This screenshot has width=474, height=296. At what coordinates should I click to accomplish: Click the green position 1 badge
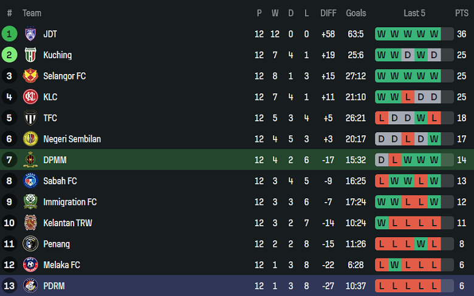click(9, 34)
